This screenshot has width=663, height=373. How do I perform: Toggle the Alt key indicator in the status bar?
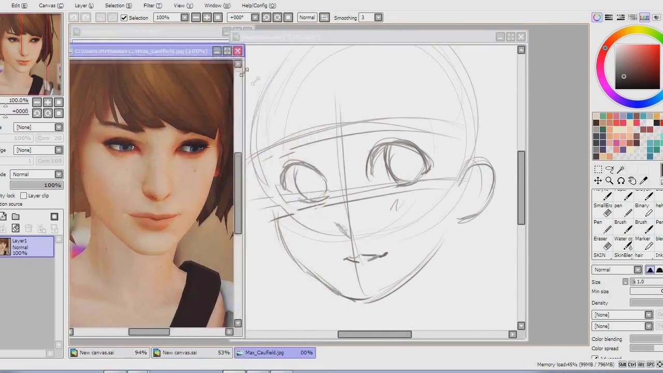[x=641, y=365]
